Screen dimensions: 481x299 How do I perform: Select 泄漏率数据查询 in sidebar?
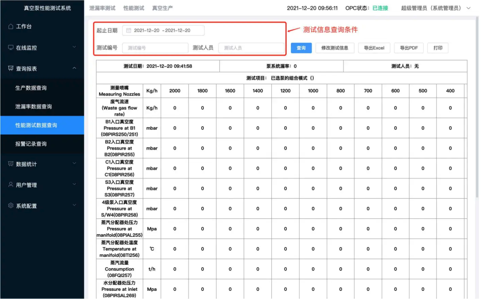point(42,106)
